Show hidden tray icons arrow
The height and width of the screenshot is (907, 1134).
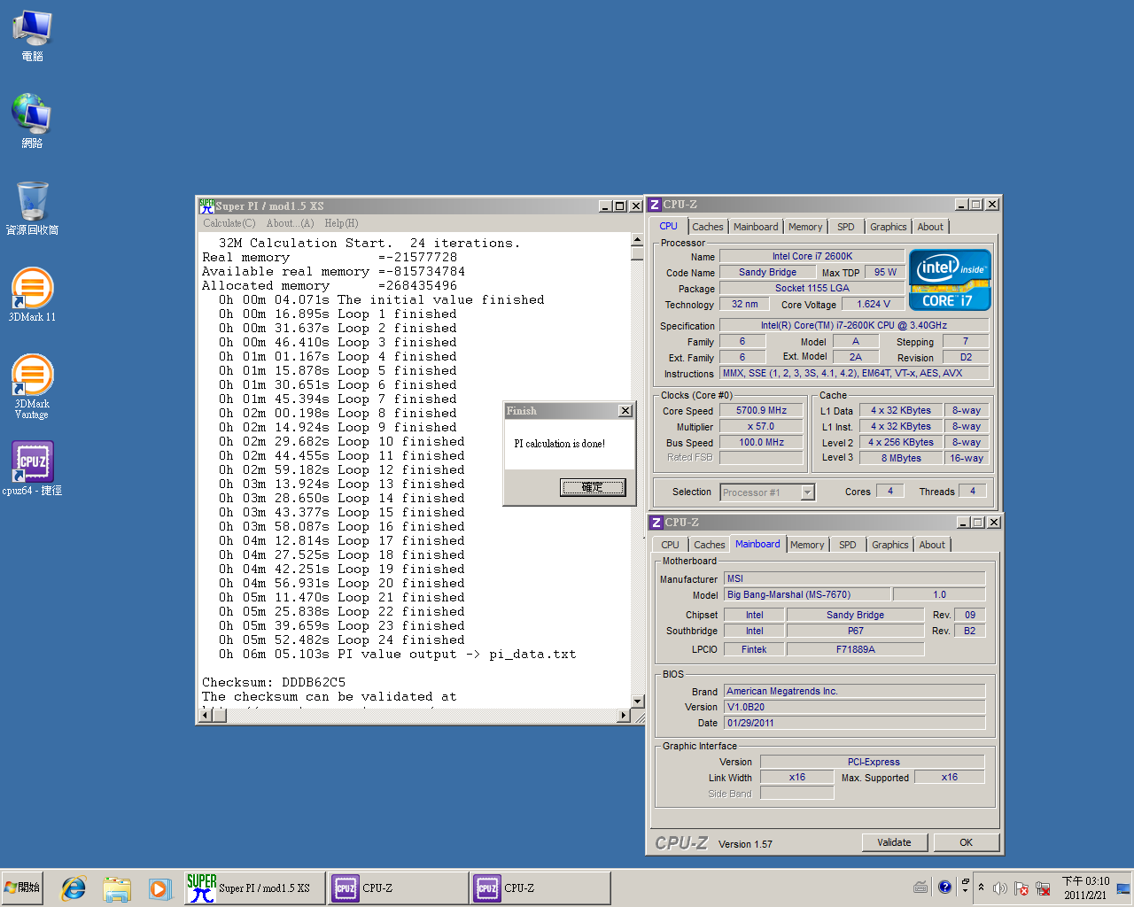tap(981, 888)
